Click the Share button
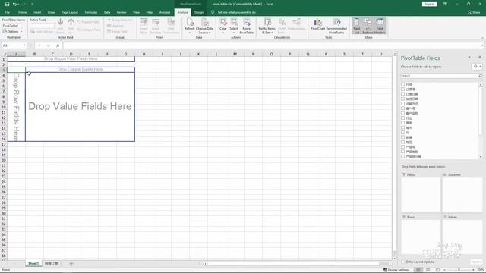Image resolution: width=486 pixels, height=273 pixels. click(474, 12)
